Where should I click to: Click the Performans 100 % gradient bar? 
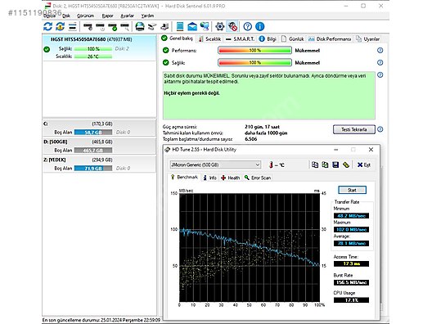tap(254, 51)
